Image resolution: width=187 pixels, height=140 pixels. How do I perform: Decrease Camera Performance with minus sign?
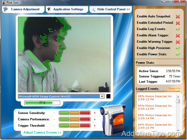[x=54, y=119]
